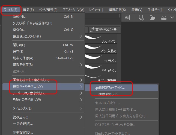Open the 表示(V) menu
This screenshot has width=176, height=135.
137,10
